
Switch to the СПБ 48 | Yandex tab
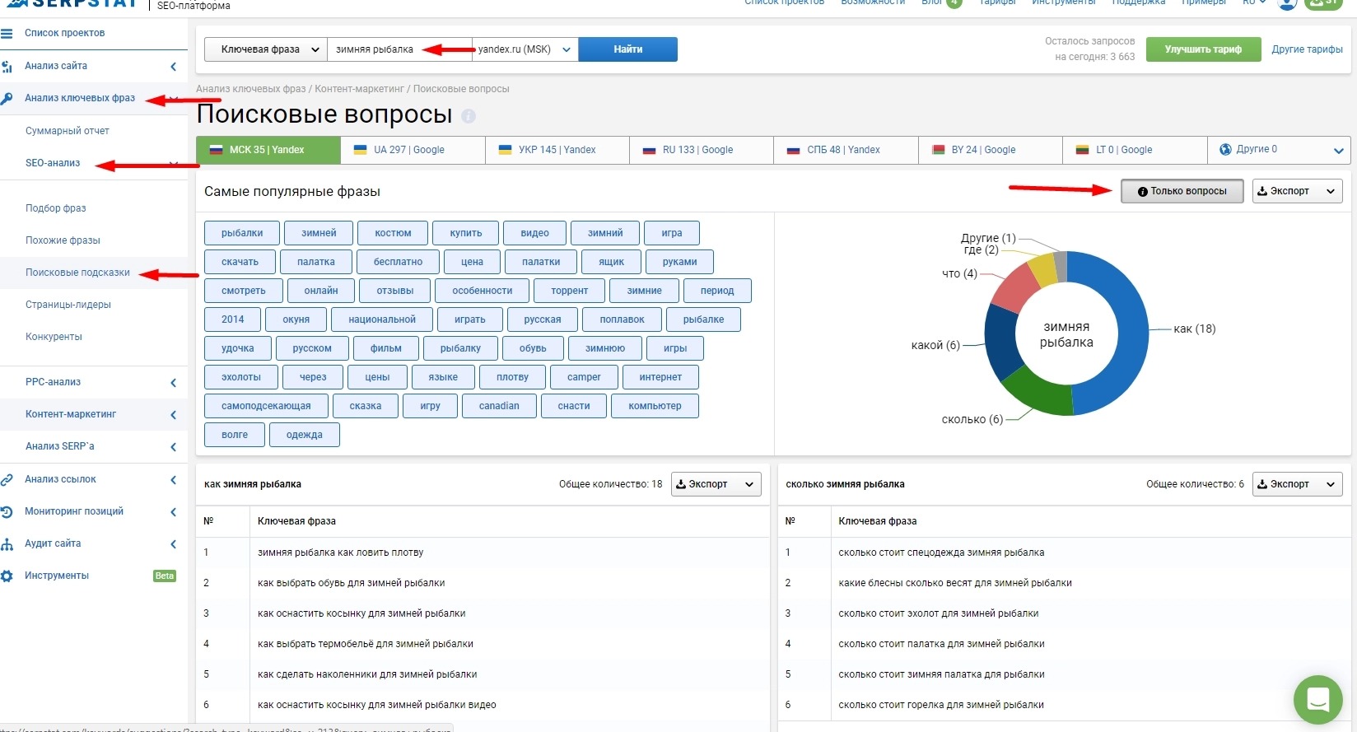tap(846, 150)
